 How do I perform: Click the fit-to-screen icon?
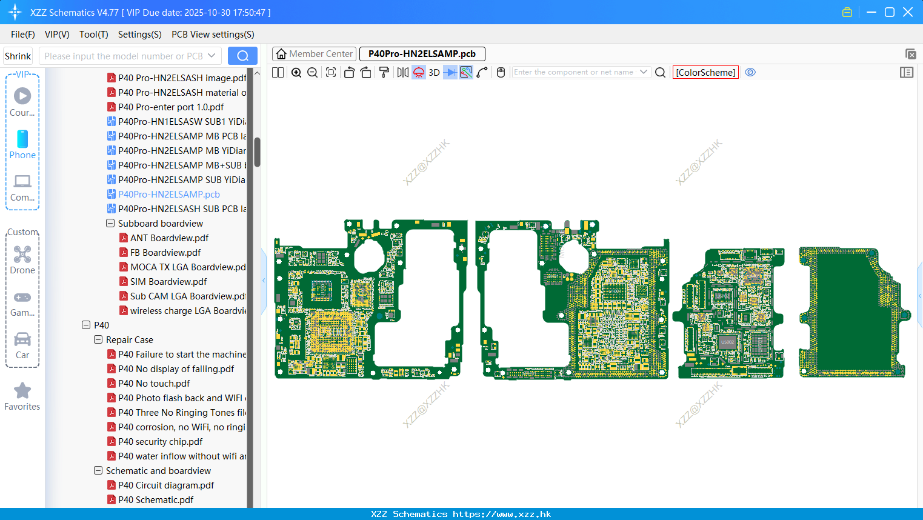331,72
